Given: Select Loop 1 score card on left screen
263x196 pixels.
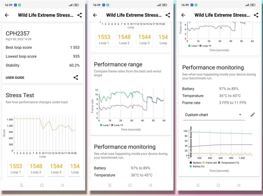Looking at the screenshot, I should 15,169.
